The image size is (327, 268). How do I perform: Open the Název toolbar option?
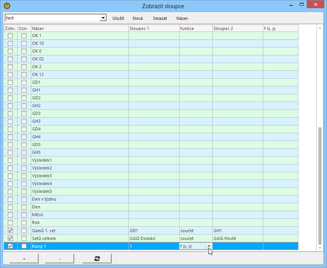(182, 18)
